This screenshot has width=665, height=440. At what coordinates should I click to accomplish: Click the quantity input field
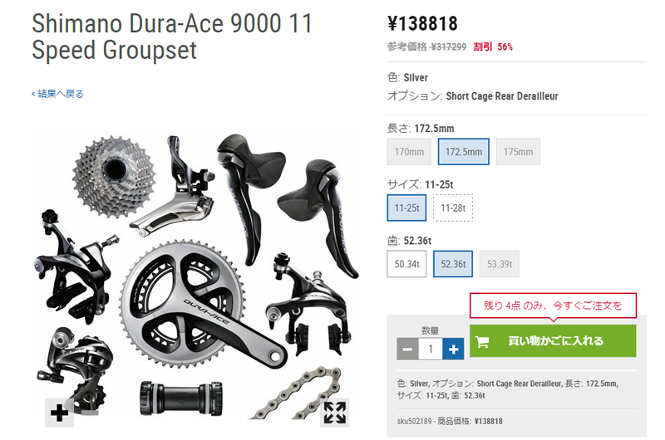(431, 349)
